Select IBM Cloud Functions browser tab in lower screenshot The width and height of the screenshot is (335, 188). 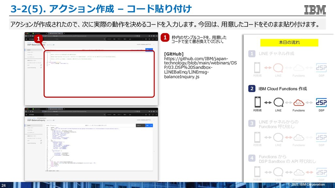[x=56, y=109]
